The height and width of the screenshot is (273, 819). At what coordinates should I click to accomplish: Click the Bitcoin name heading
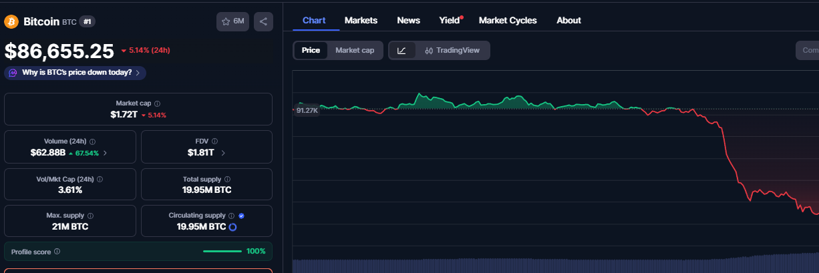[x=41, y=22]
